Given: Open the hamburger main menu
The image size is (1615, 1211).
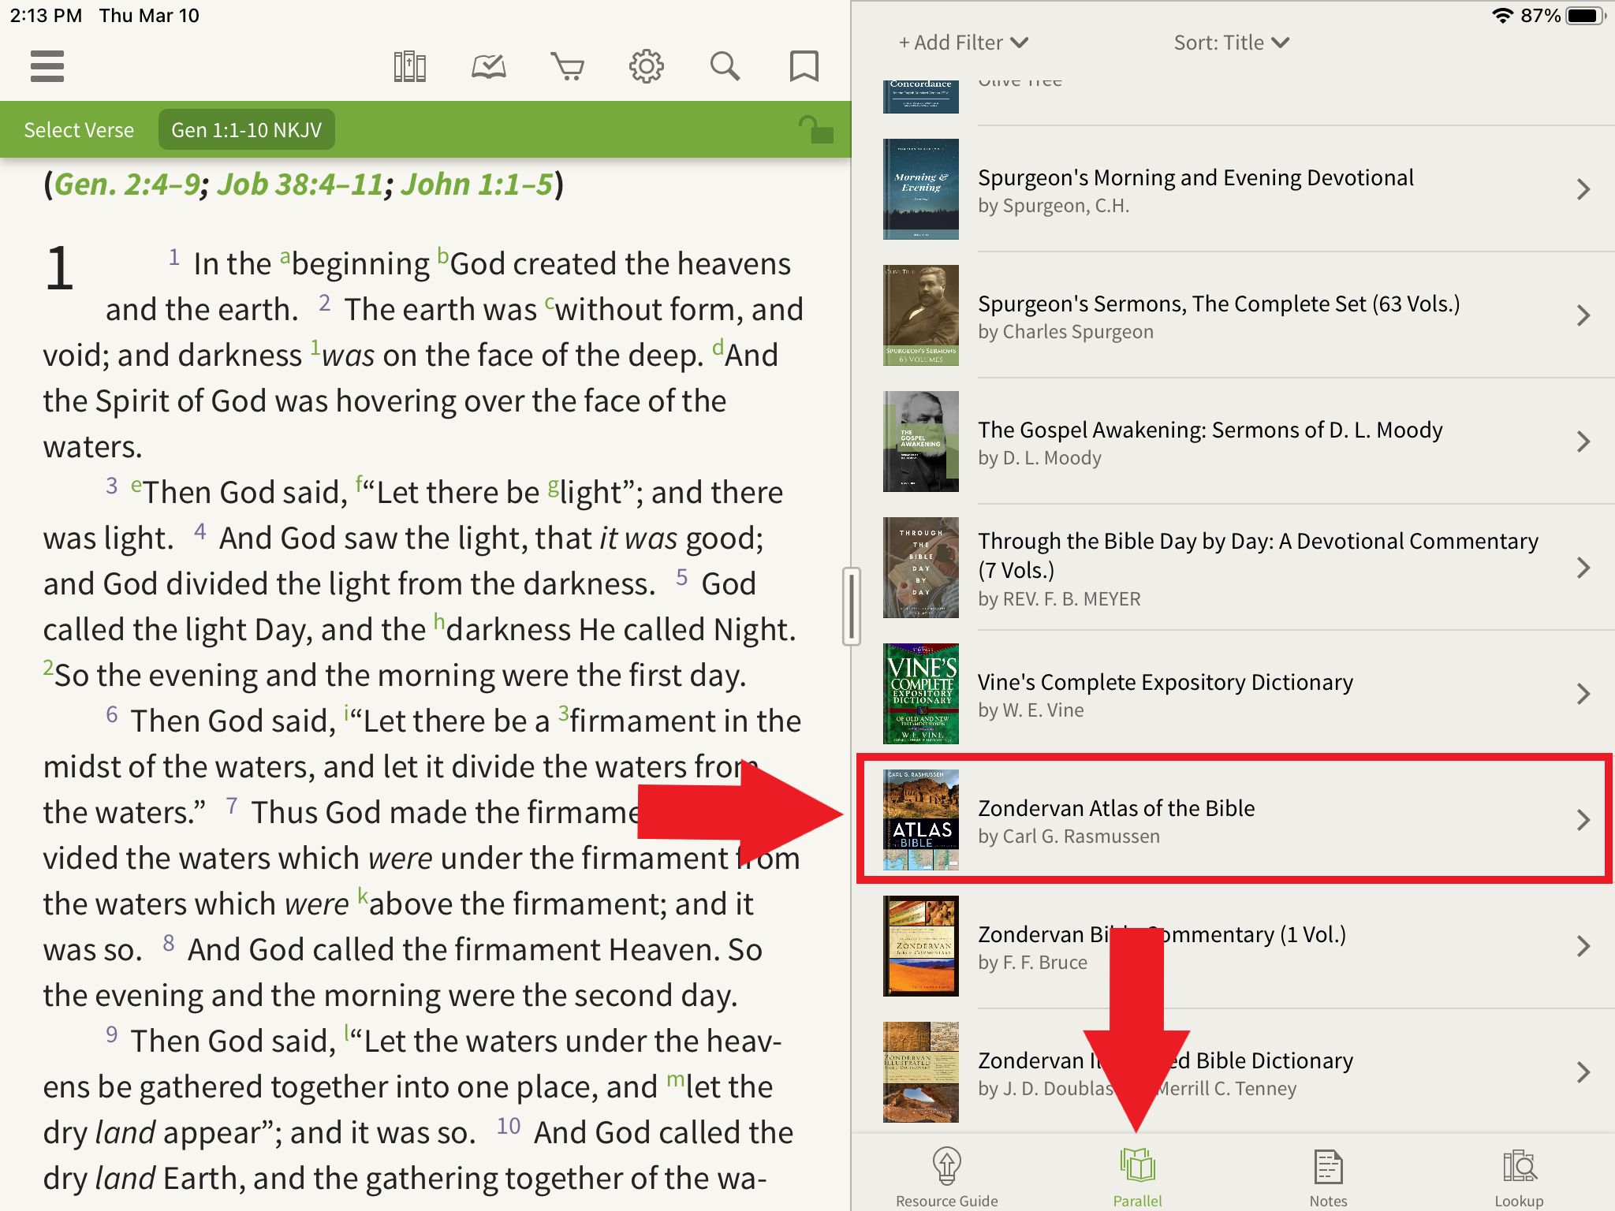Looking at the screenshot, I should pos(47,66).
